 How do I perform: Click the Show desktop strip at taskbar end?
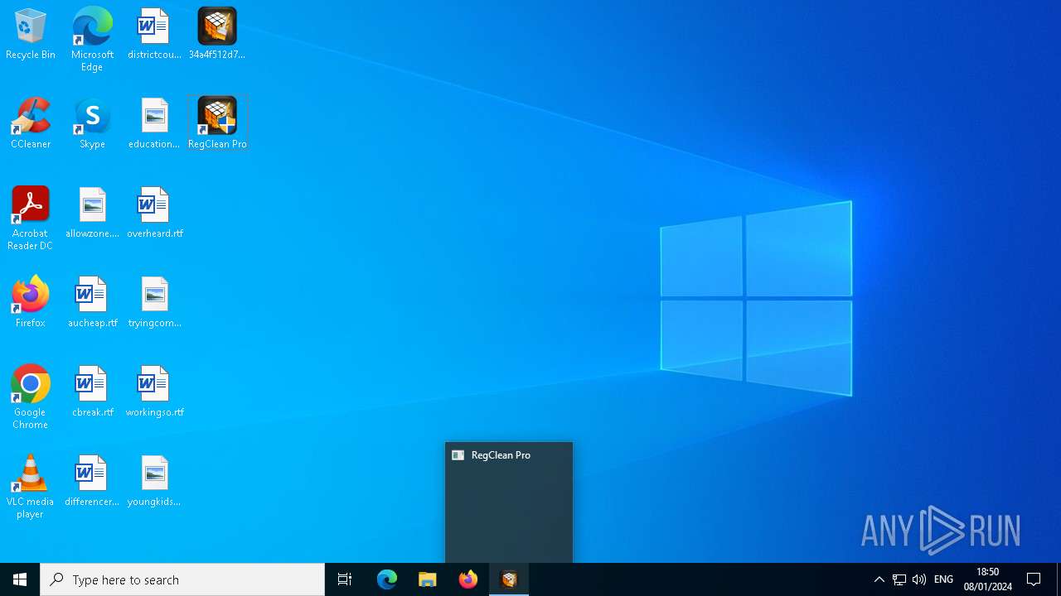point(1059,579)
